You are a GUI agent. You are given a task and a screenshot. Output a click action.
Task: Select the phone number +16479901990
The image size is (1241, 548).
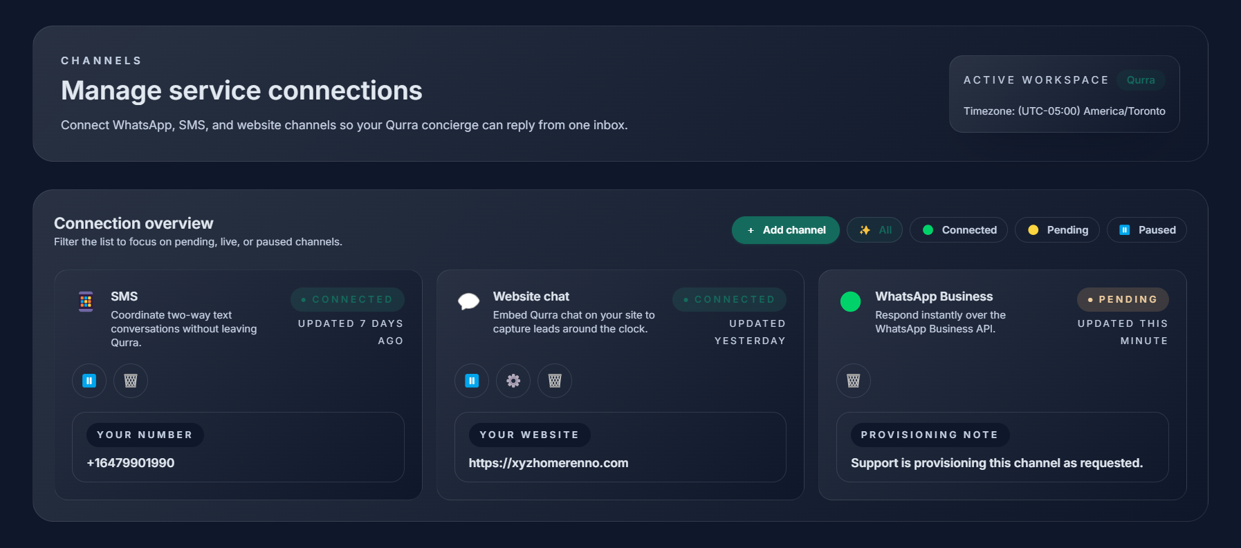tap(131, 463)
